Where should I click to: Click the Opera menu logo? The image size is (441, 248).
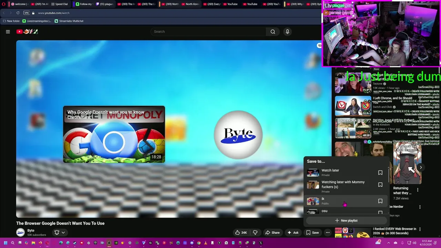[4, 4]
